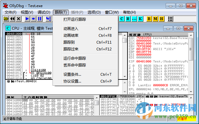Toggle the C flag value
199x124 pixels.
133,66
